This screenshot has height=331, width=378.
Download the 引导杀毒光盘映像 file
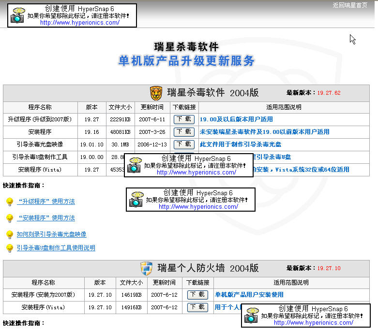[184, 144]
